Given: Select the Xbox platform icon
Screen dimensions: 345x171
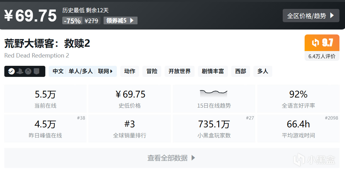Looking at the screenshot, I should coord(28,71).
